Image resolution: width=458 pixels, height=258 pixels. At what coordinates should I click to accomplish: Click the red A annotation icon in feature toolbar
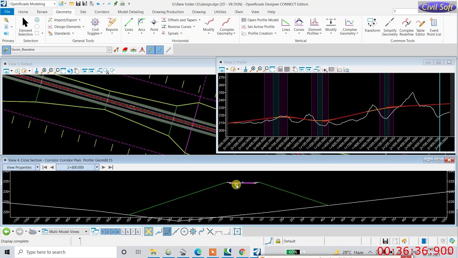coord(142,50)
